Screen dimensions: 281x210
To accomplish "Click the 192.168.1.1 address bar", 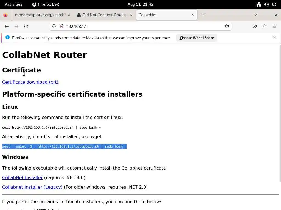I will click(140, 27).
